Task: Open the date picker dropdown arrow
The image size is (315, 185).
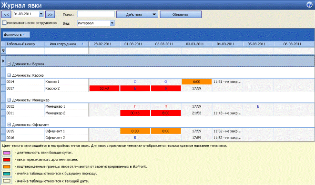Action: (x=41, y=14)
